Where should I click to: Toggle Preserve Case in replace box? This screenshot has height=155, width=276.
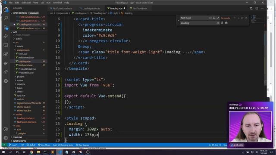pos(218,23)
